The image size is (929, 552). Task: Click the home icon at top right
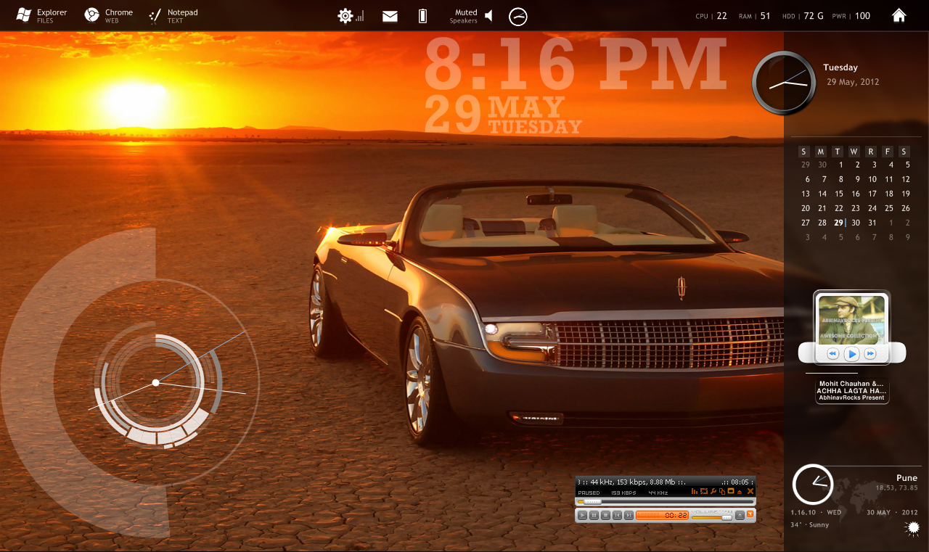899,15
